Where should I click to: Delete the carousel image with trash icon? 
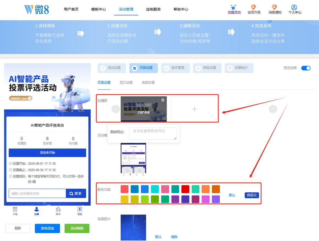pyautogui.click(x=163, y=100)
